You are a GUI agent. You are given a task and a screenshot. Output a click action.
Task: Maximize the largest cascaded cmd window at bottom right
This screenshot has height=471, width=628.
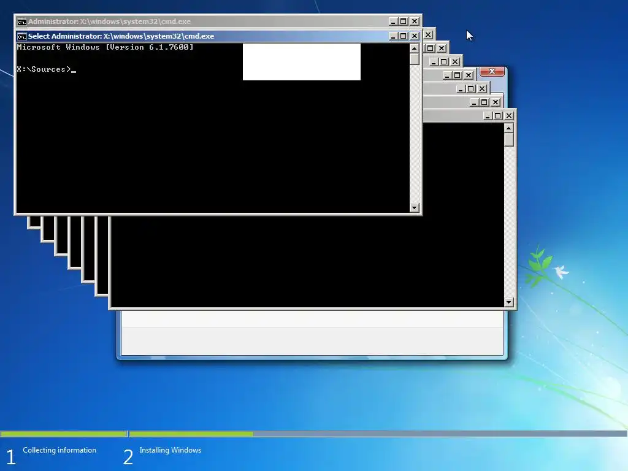(x=498, y=116)
